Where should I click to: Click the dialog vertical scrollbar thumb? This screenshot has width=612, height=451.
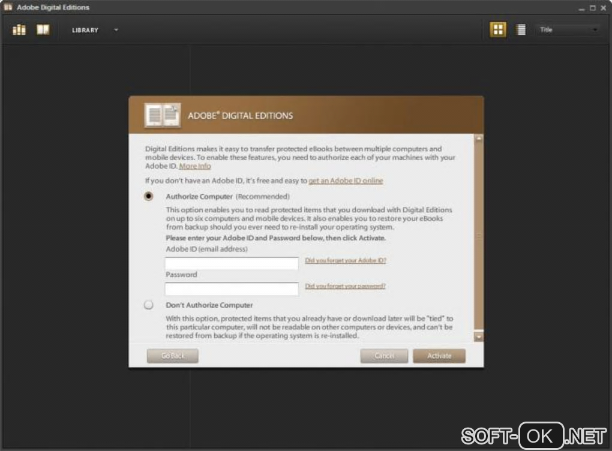[x=479, y=236]
